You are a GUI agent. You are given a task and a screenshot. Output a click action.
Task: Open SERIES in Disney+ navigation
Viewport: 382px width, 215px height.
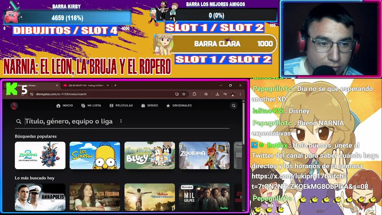tap(150, 105)
